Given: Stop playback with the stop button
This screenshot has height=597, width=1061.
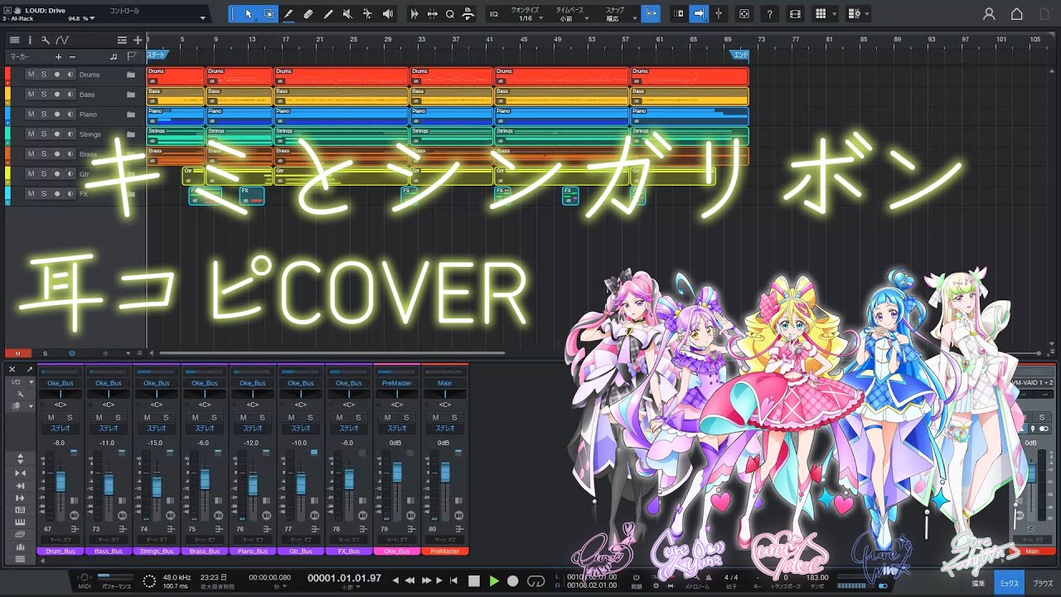Looking at the screenshot, I should point(475,581).
